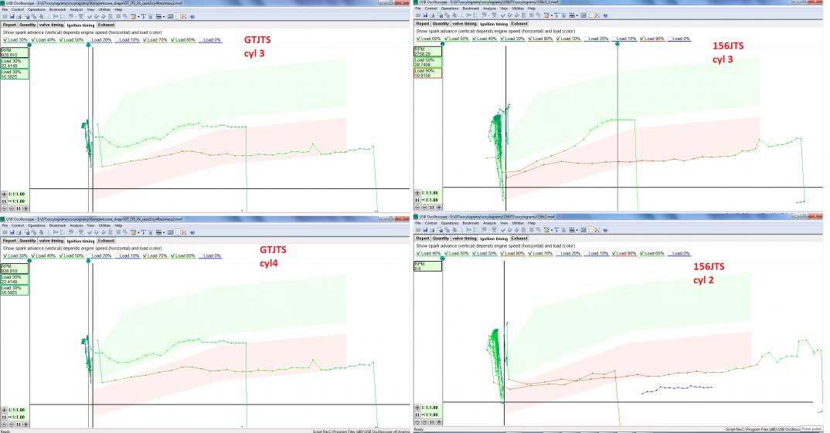Click blue round toolbar icon in GTJTS cyl4 window

tap(192, 232)
